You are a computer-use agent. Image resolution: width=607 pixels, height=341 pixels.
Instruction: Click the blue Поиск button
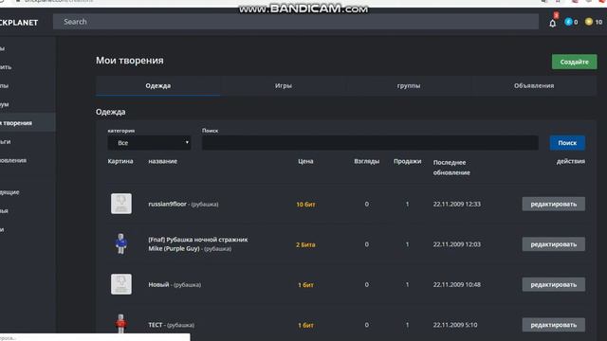point(567,143)
